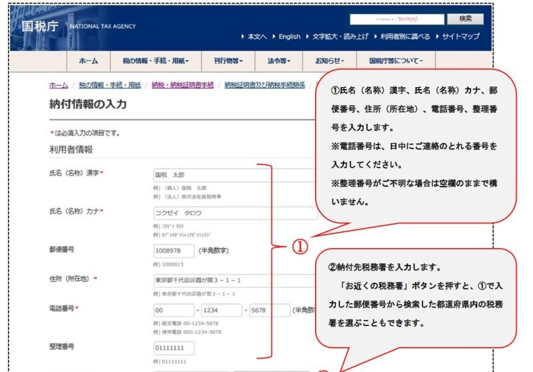Click the 例) 携帯電話 000-1234-5678 text
Screen dimensions: 533x372
click(x=187, y=332)
